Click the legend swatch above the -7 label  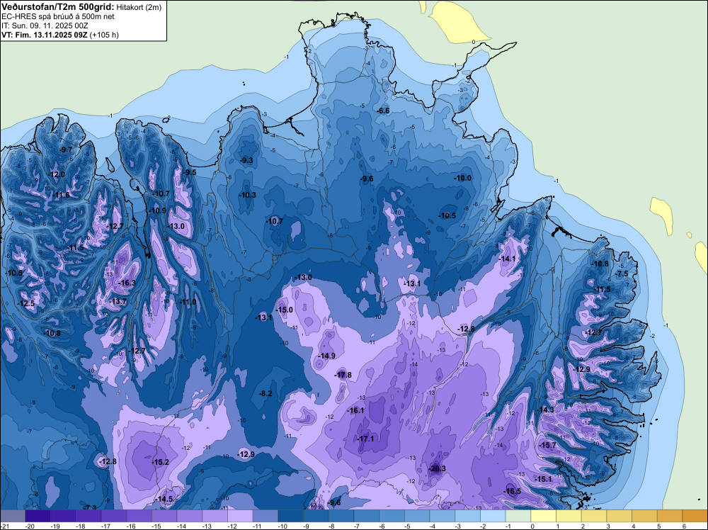click(x=367, y=516)
